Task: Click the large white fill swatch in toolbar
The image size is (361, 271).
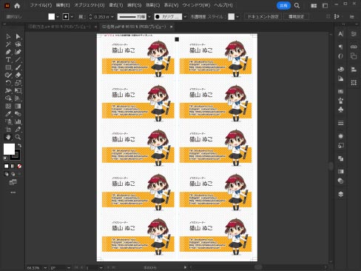Action: point(9,150)
